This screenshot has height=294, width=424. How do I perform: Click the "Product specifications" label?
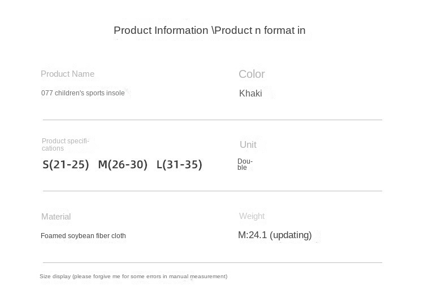click(x=66, y=144)
